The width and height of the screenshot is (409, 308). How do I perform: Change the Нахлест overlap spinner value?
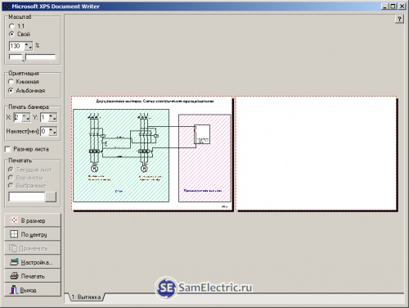click(53, 131)
